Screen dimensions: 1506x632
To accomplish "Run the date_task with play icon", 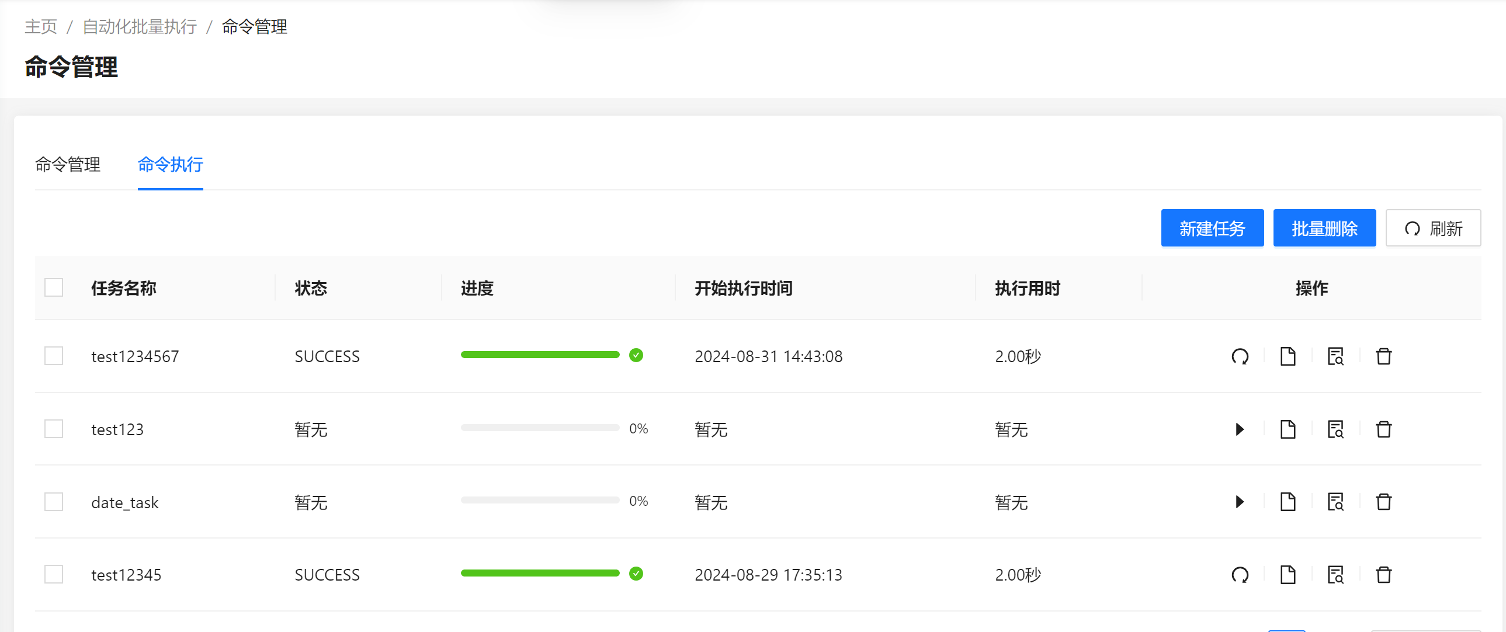I will [1240, 502].
